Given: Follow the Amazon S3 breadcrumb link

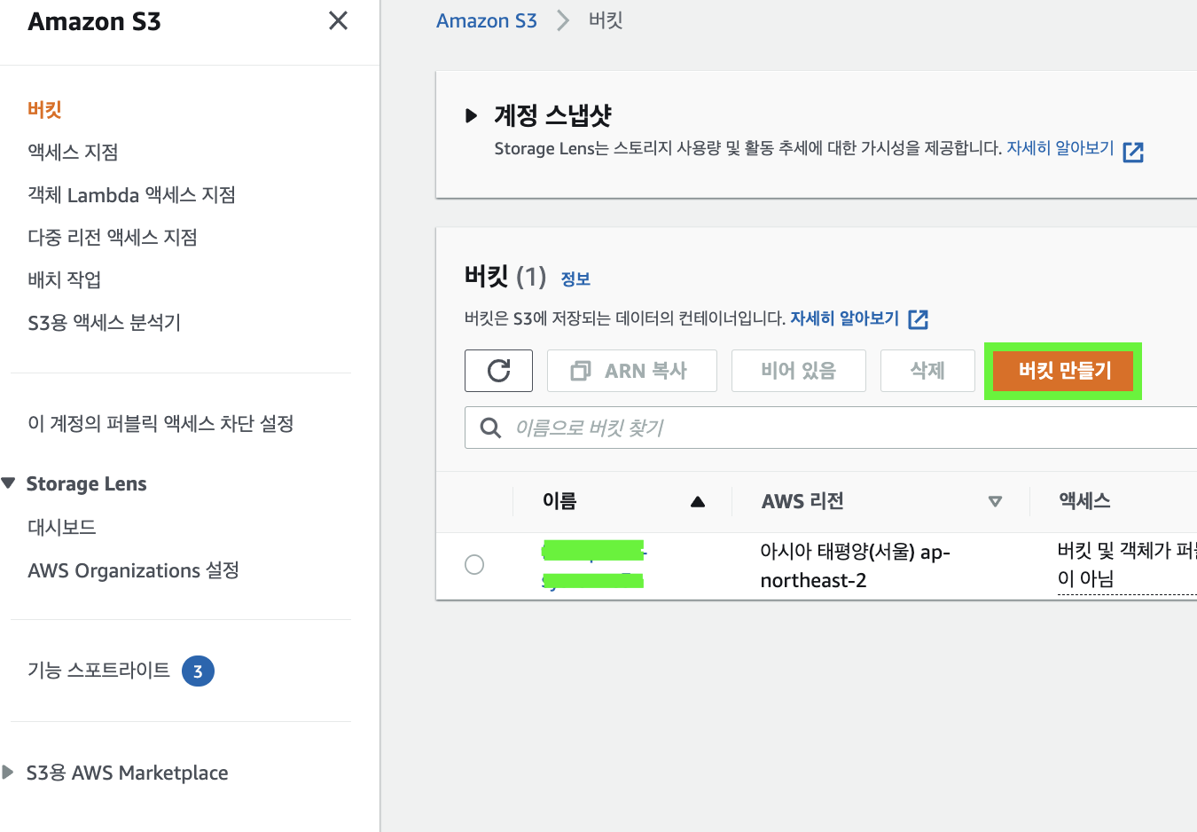Looking at the screenshot, I should (x=486, y=20).
